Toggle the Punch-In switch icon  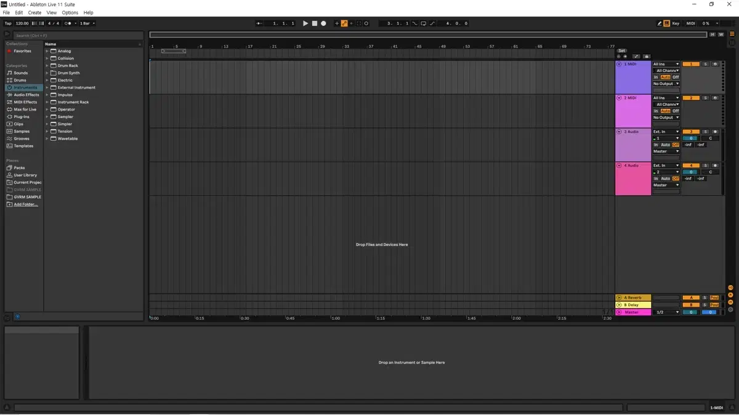click(x=415, y=23)
